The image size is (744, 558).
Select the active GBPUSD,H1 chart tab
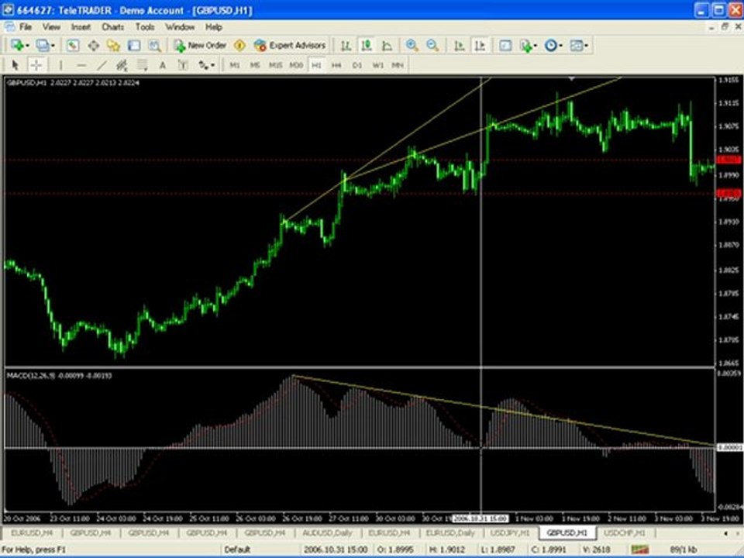click(567, 533)
